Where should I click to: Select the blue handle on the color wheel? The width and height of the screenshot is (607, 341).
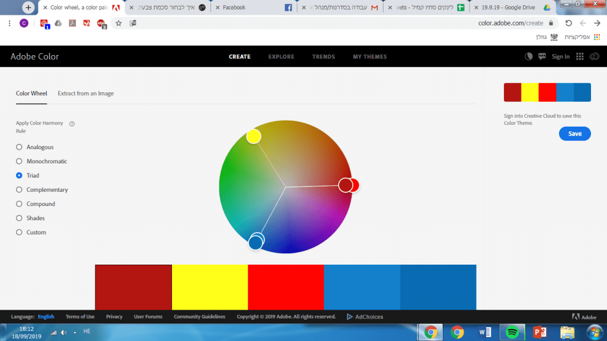point(255,243)
